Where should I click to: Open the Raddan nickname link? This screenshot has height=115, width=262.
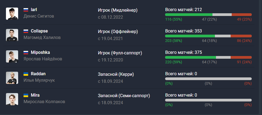(x=38, y=74)
